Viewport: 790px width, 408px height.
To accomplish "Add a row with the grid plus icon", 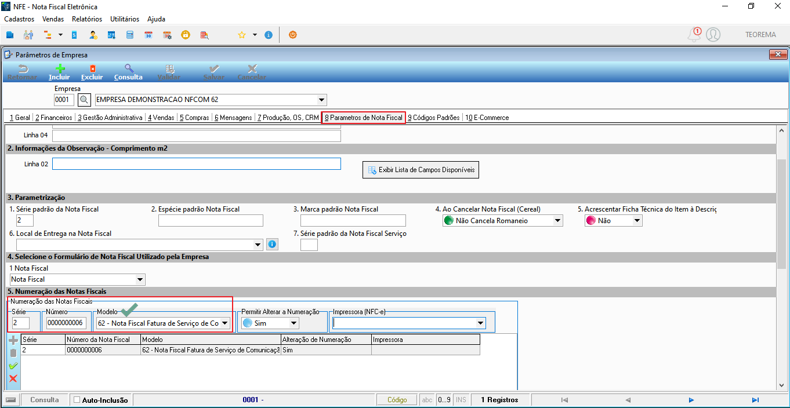I will 13,340.
